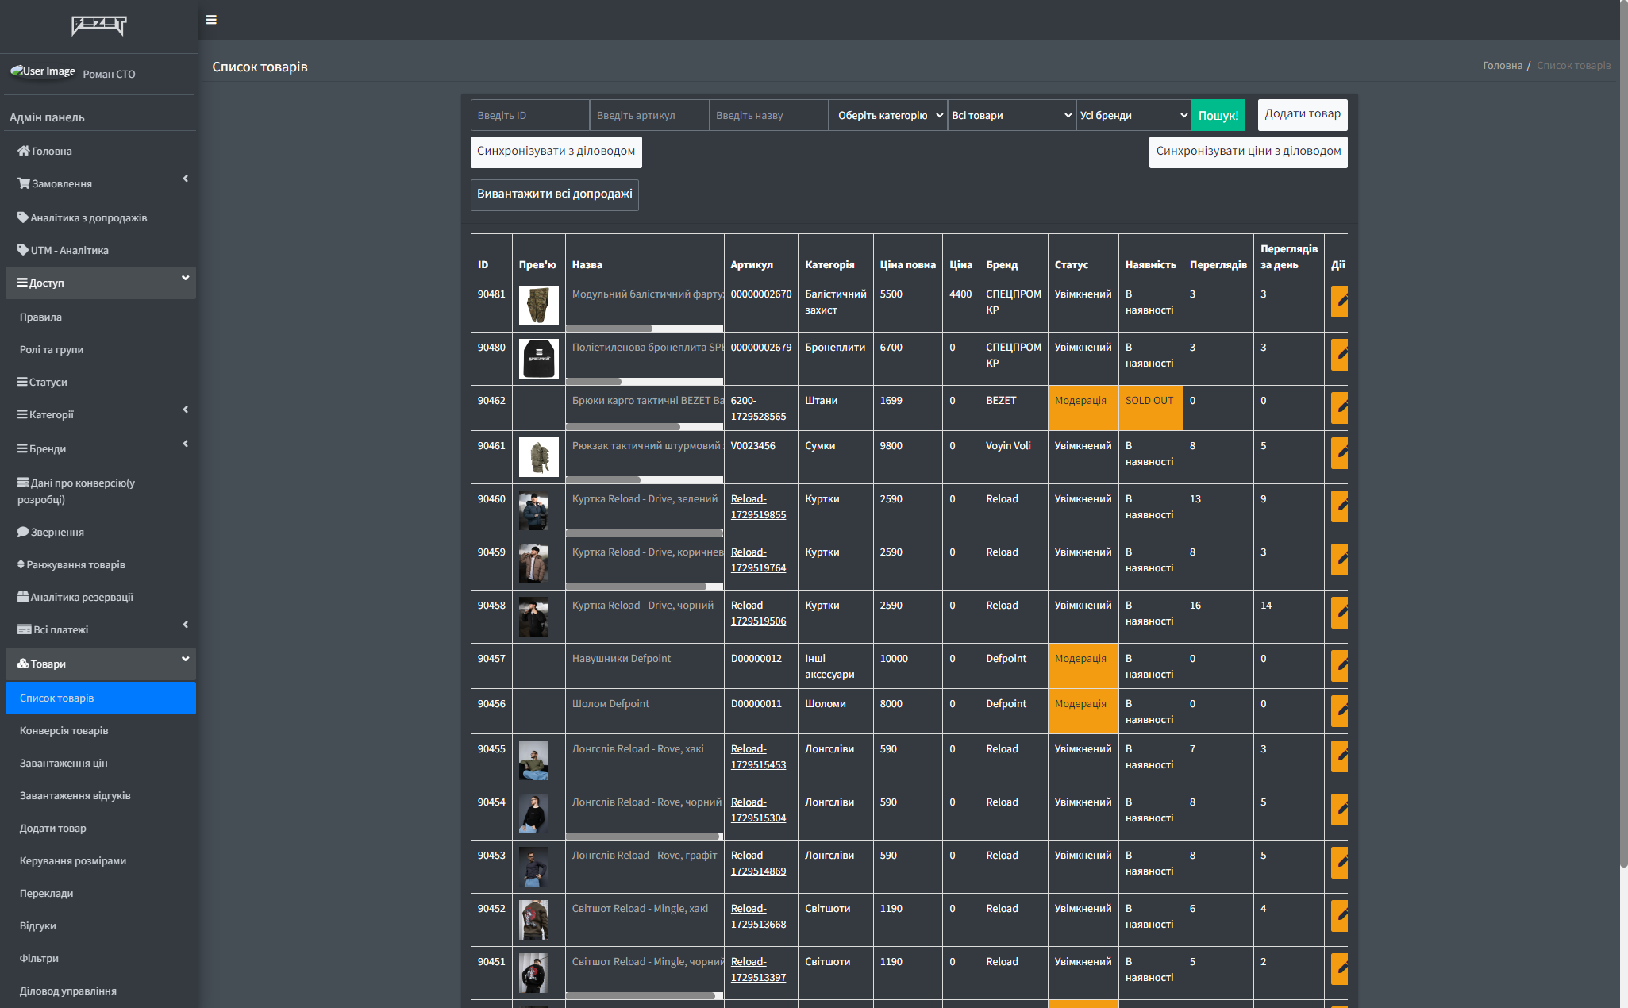
Task: Click name scrollbar of product 90459
Action: pos(636,586)
